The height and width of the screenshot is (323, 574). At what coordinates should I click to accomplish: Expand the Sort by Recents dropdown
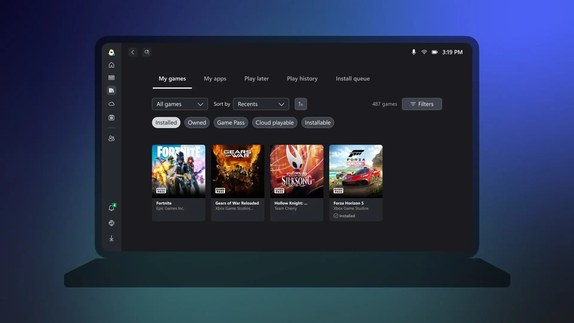[x=261, y=104]
